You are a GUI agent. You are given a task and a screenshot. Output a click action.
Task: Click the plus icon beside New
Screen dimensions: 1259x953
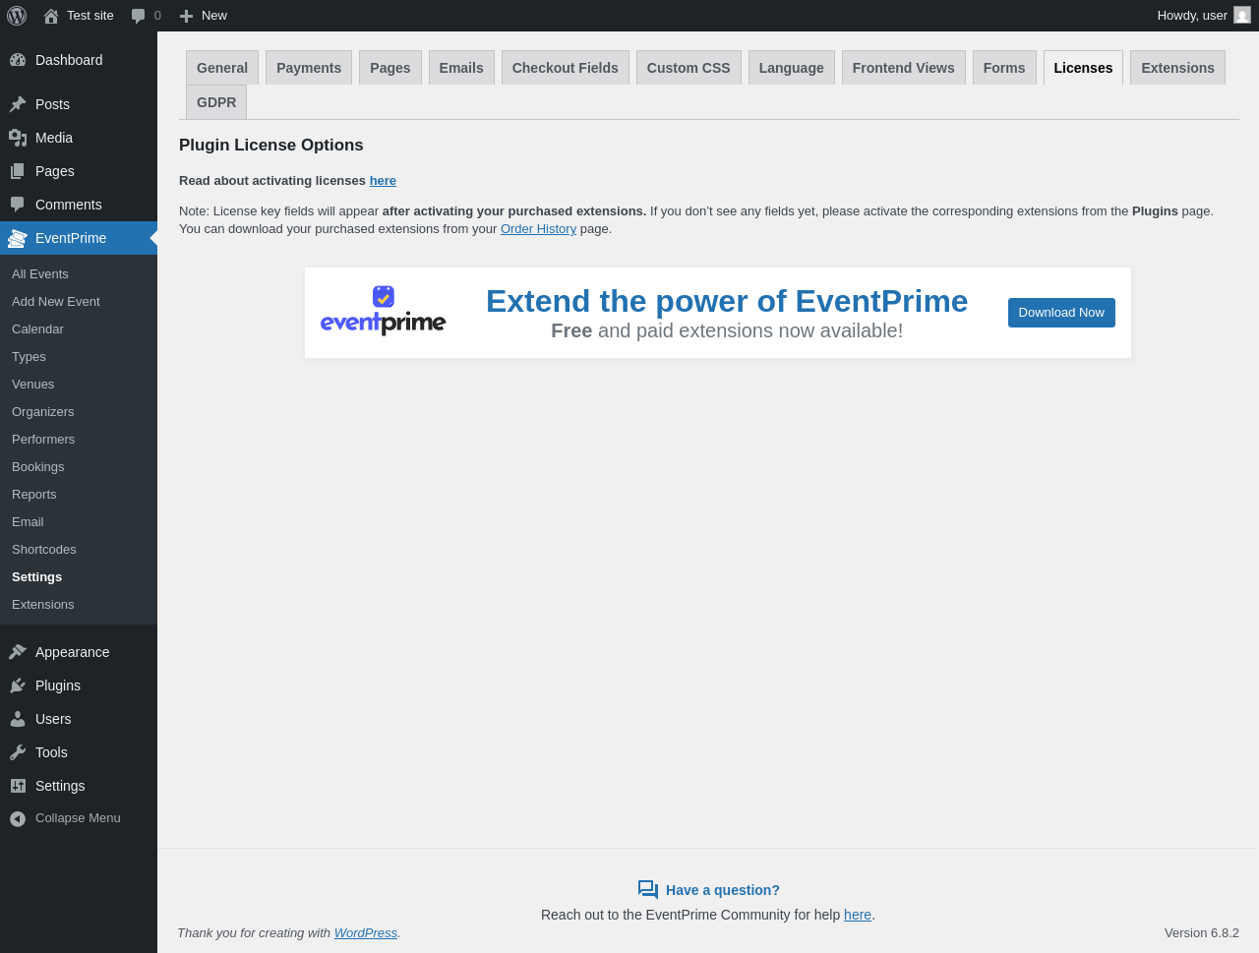tap(186, 16)
